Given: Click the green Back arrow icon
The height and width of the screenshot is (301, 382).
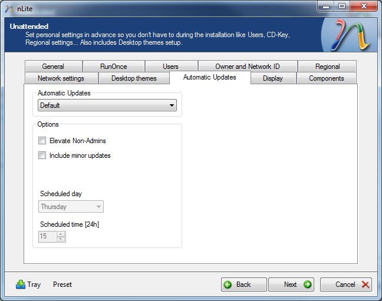Looking at the screenshot, I should tap(228, 285).
